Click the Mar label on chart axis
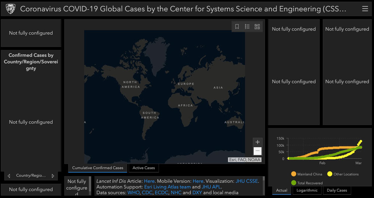The width and height of the screenshot is (374, 198). 358,163
